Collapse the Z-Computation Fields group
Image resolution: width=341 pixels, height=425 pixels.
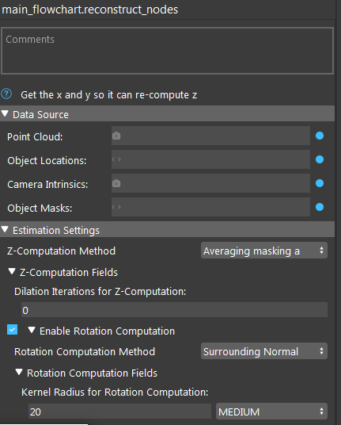pyautogui.click(x=12, y=271)
